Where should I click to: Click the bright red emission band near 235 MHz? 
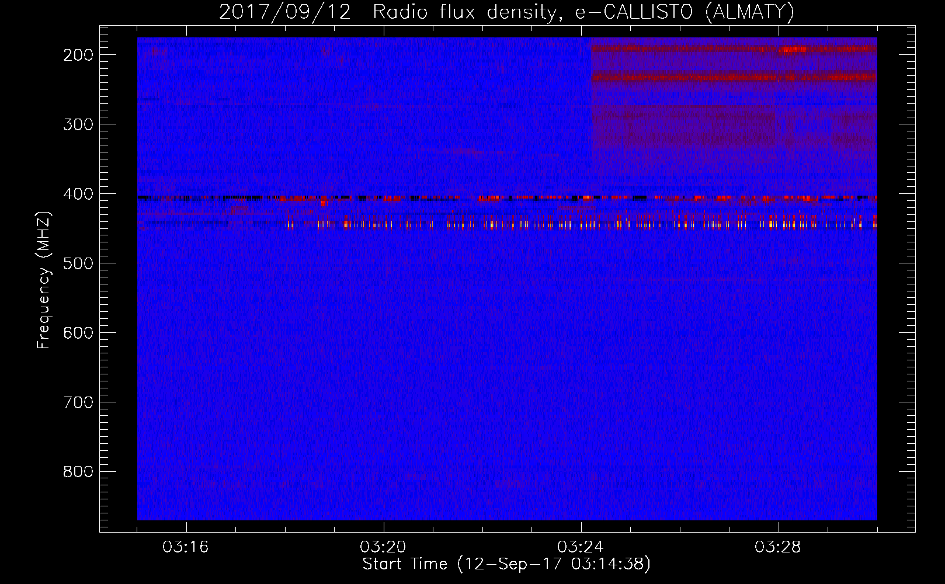(x=734, y=77)
